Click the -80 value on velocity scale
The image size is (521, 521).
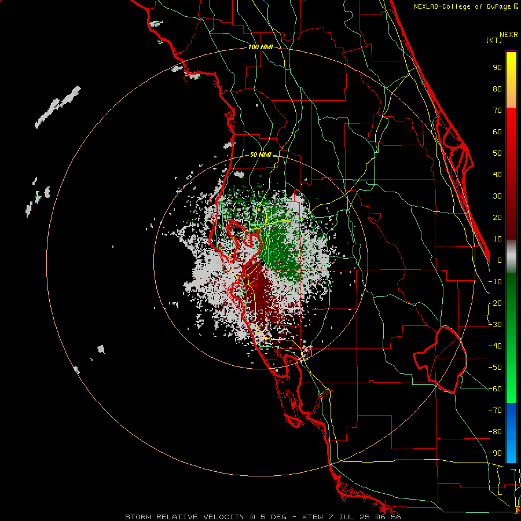coord(495,432)
